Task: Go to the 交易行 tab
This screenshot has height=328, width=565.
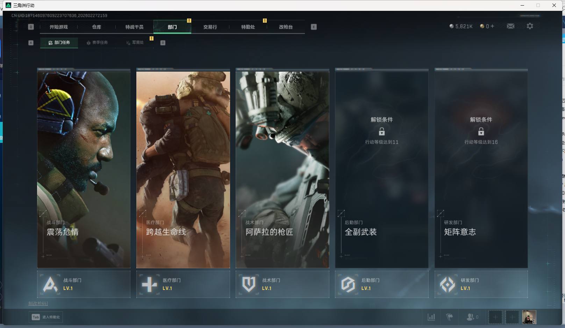Action: [210, 27]
